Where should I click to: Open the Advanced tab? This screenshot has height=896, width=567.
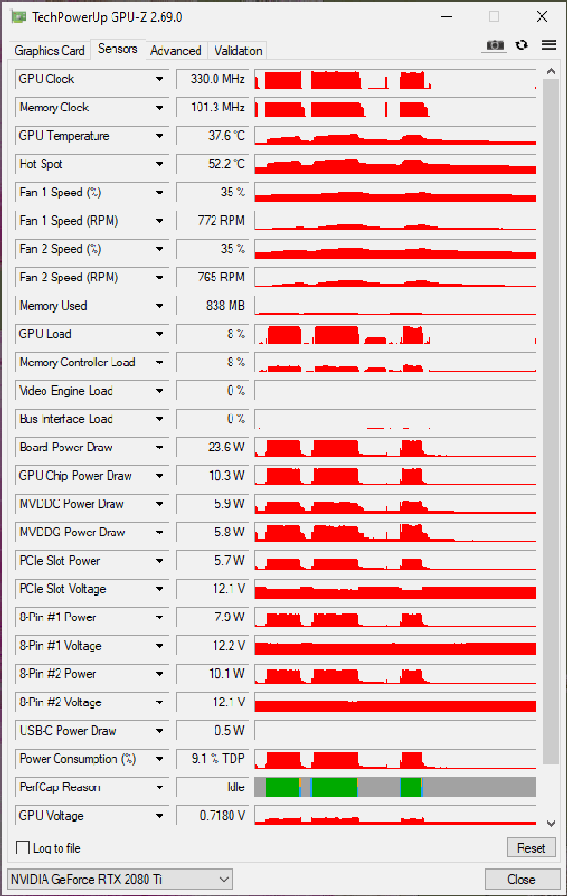click(176, 50)
